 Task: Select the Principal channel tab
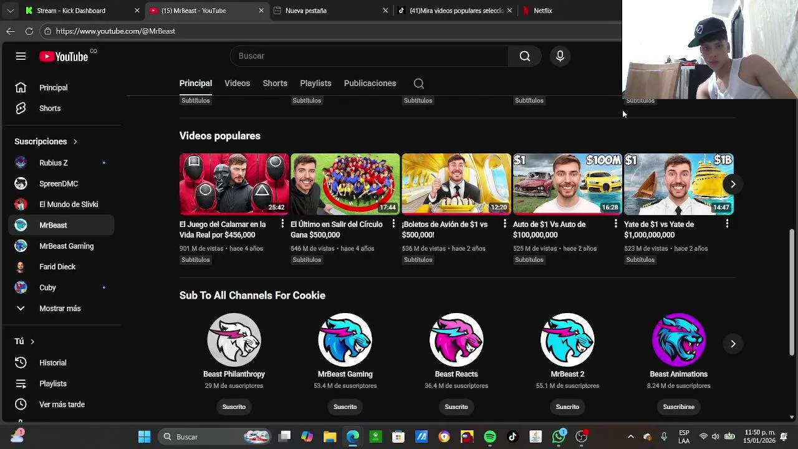196,84
